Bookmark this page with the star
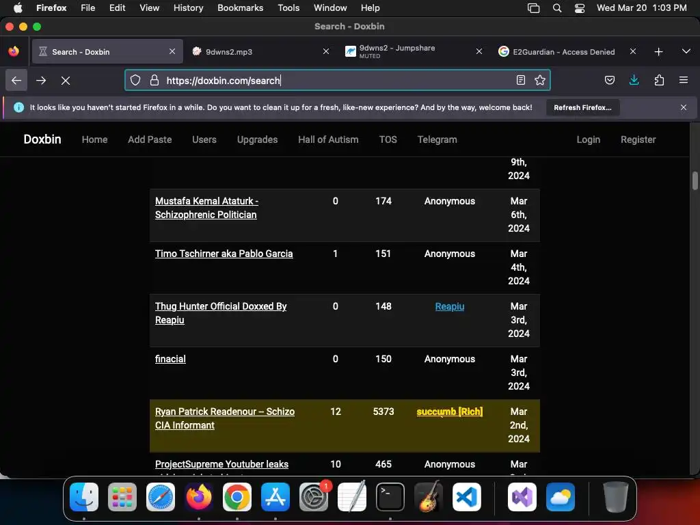Viewport: 700px width, 525px height. pyautogui.click(x=540, y=81)
